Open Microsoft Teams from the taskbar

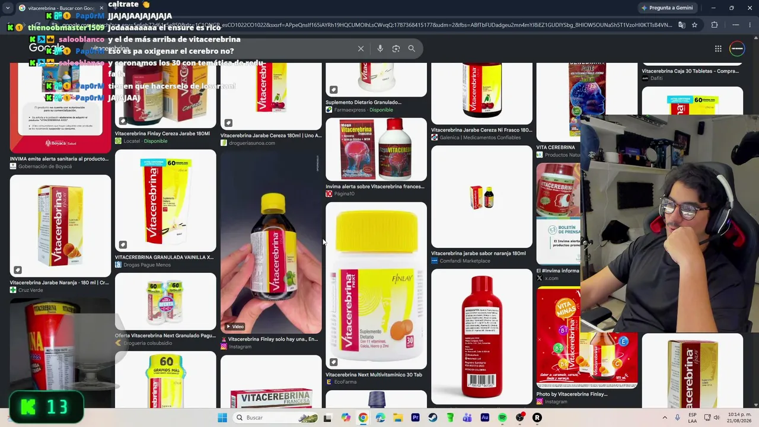[x=467, y=418]
